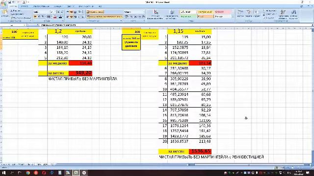Click inside the formula bar text
This screenshot has width=314, height=176.
pos(58,25)
